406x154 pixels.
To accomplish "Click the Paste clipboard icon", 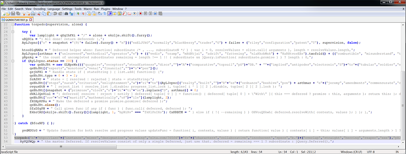I will click(x=49, y=13).
